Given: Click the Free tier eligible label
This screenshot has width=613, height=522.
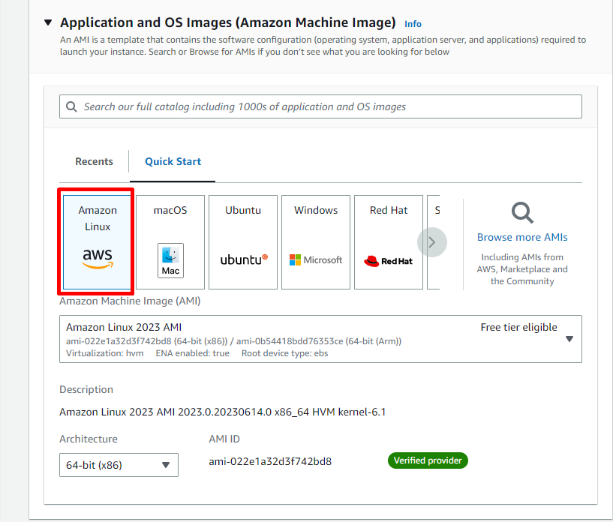Looking at the screenshot, I should [518, 327].
